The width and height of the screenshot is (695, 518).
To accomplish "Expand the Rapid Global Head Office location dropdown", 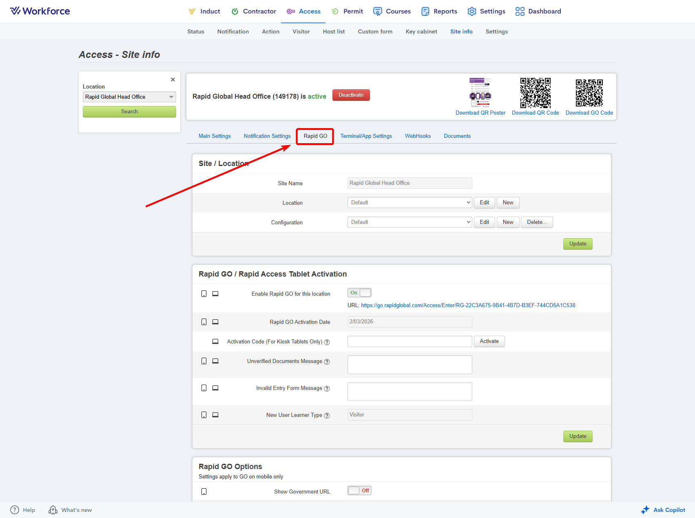I will pyautogui.click(x=129, y=97).
